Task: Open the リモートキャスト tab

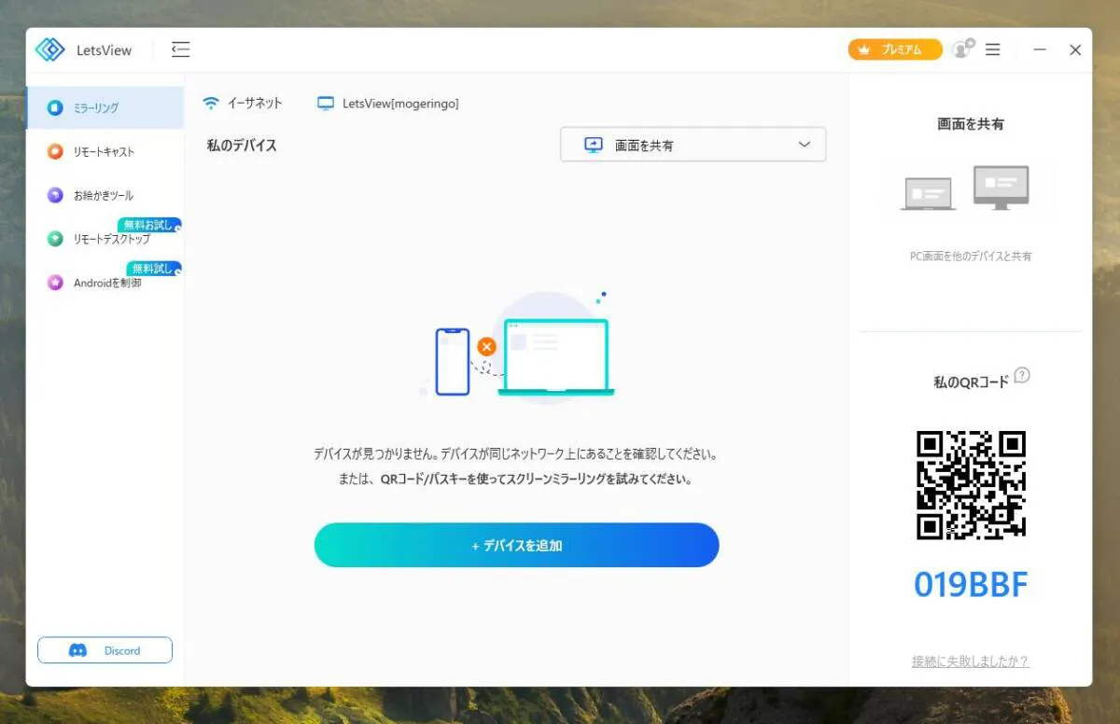Action: click(105, 151)
